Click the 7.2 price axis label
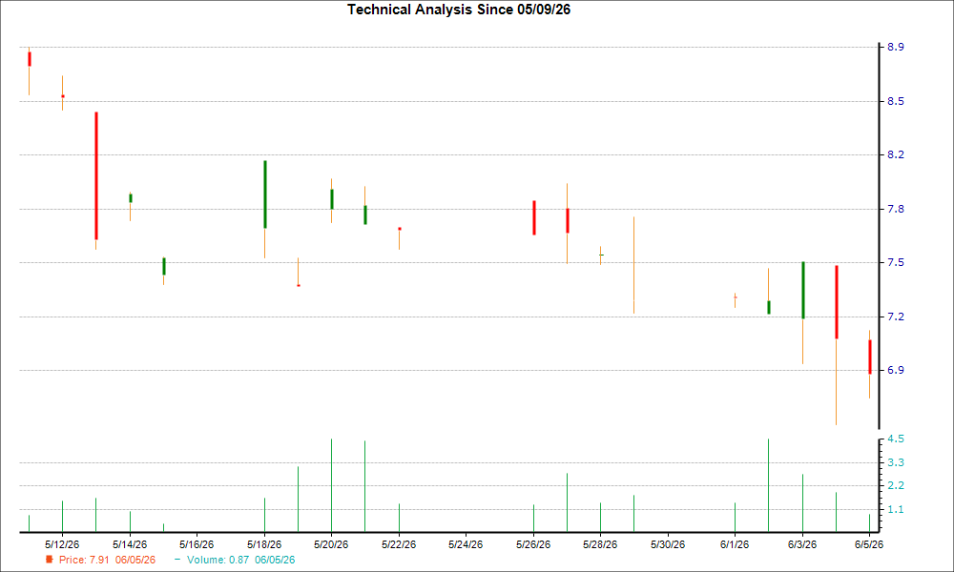Viewport: 954px width, 572px height. [x=895, y=317]
